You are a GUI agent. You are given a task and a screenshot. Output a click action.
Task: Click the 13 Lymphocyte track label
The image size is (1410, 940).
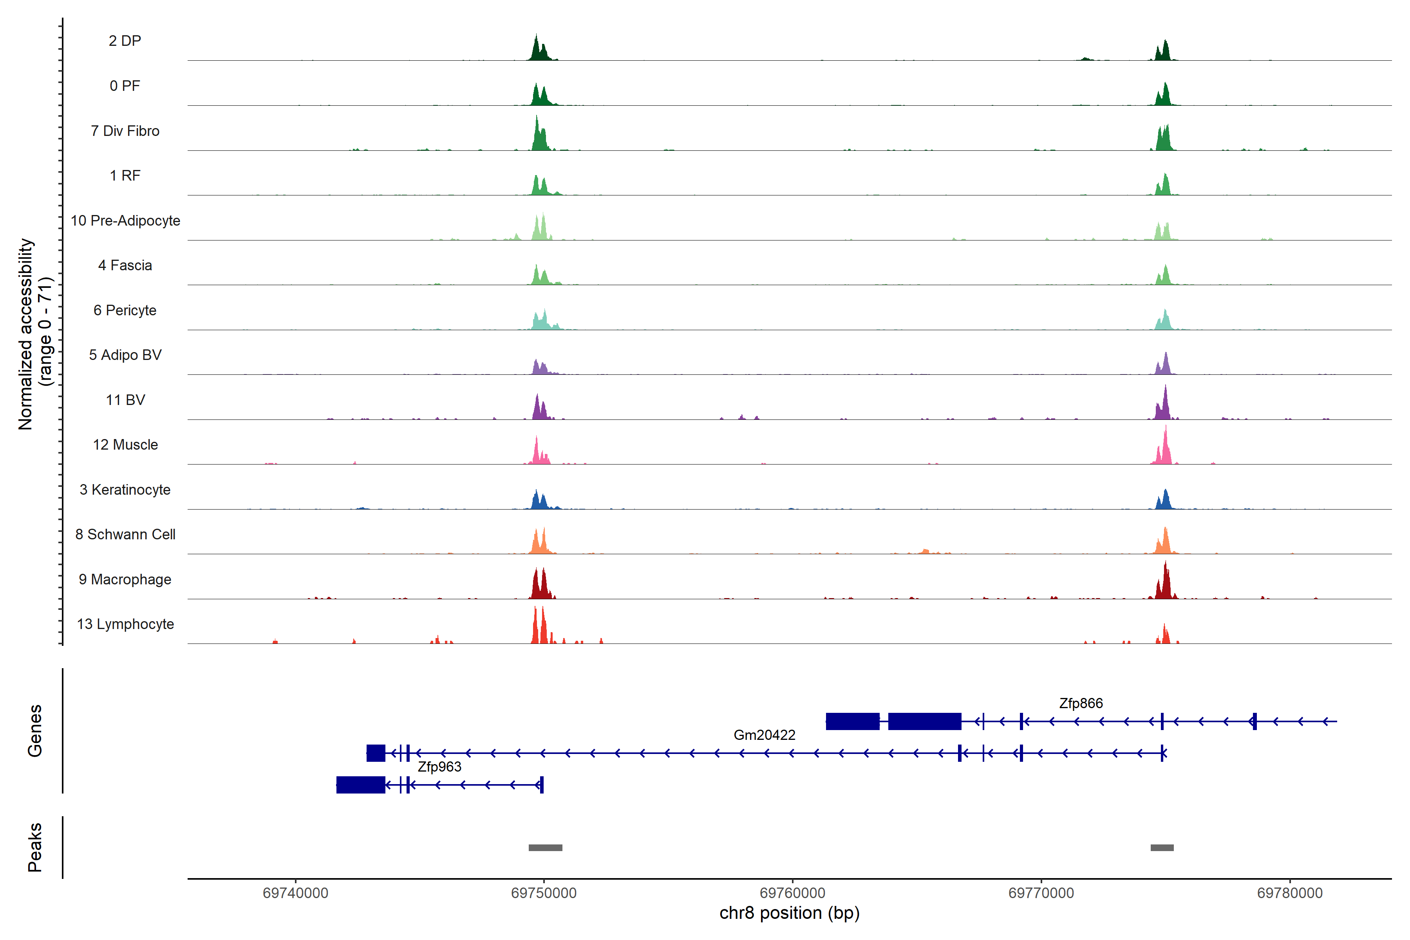coord(125,624)
